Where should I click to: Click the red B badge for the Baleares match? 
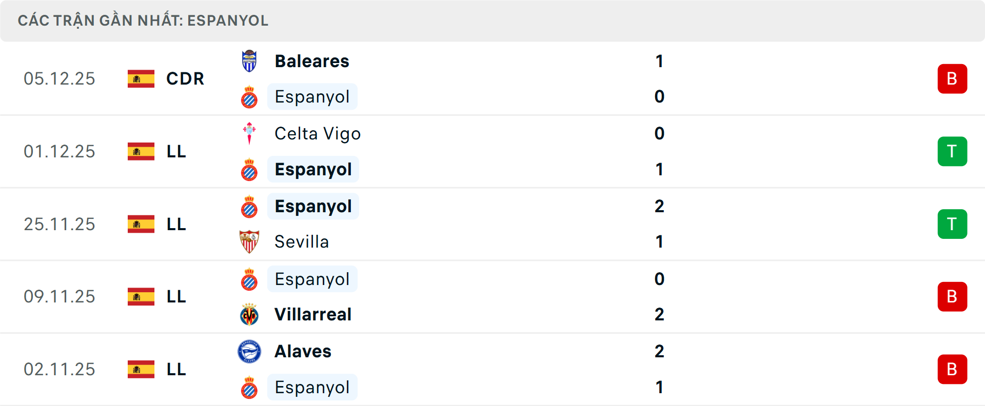coord(952,78)
